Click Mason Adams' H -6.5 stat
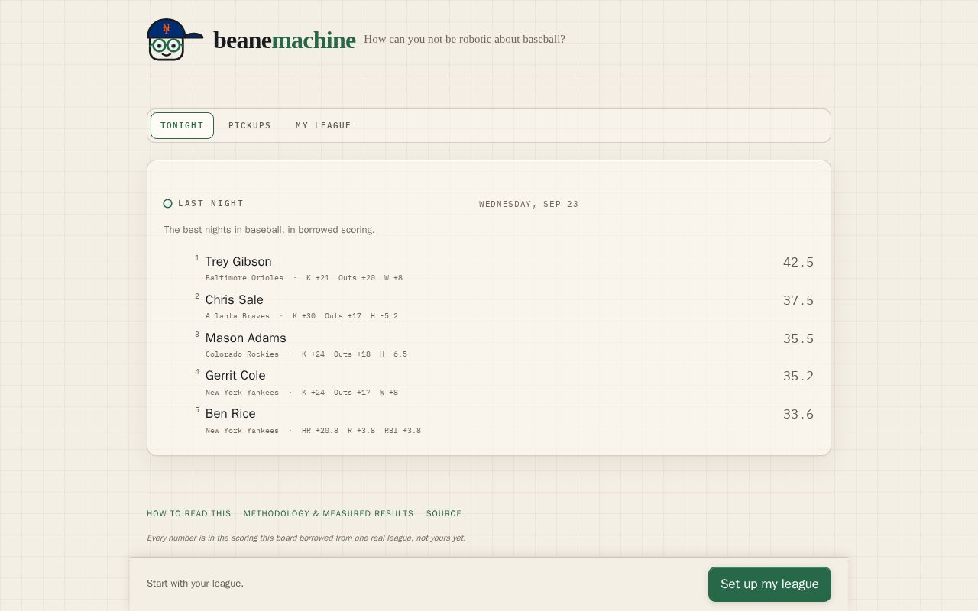Viewport: 978px width, 611px height. tap(393, 354)
